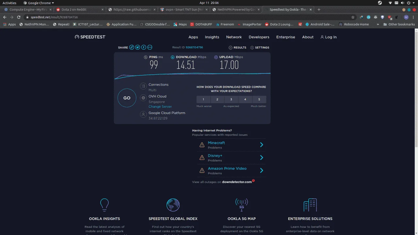The height and width of the screenshot is (235, 418).
Task: Open the clock Apr 11 20:06
Action: (209, 3)
